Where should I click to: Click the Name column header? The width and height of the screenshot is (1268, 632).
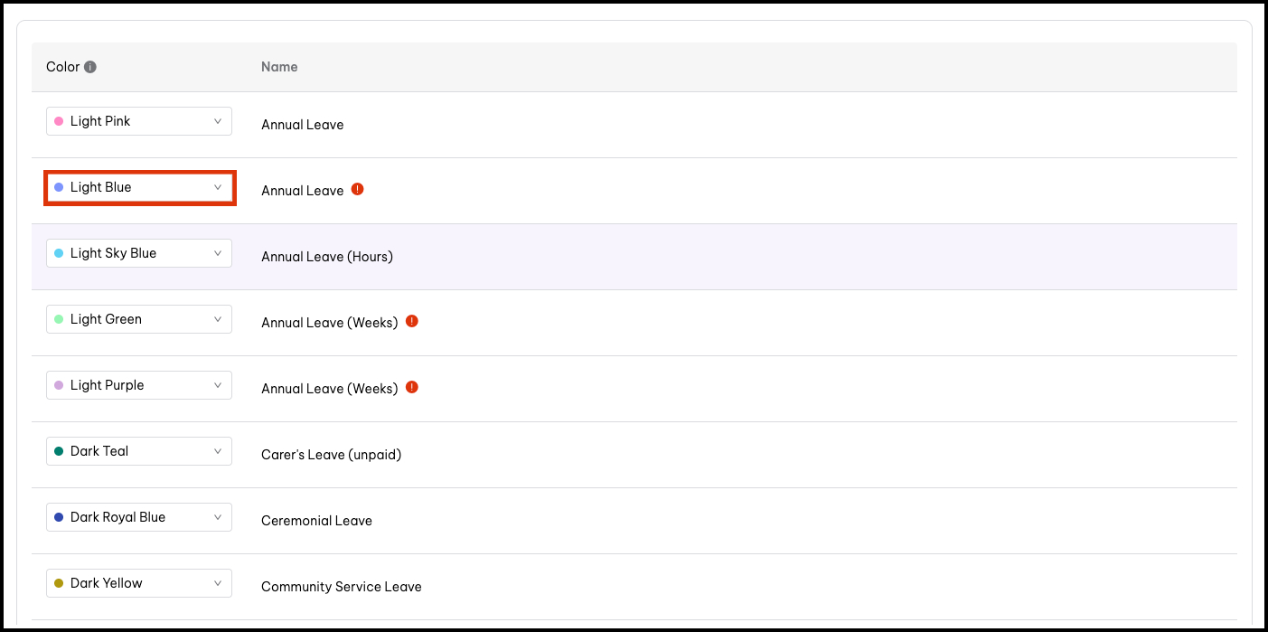coord(279,67)
